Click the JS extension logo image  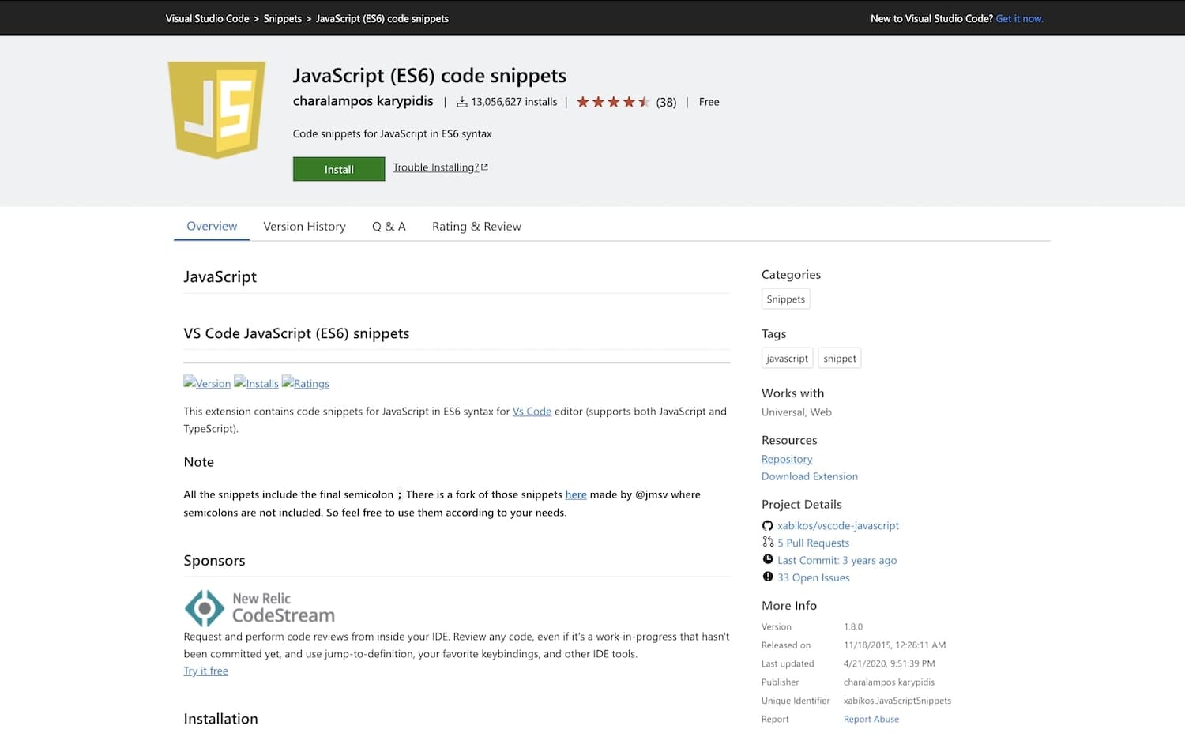point(216,110)
